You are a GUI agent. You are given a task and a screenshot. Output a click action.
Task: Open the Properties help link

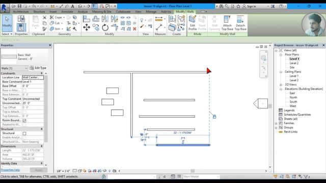10,170
